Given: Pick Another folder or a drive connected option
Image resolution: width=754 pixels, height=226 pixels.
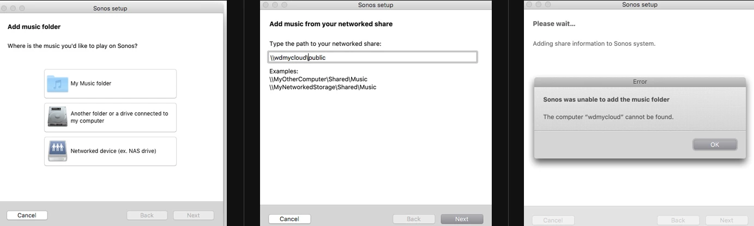Looking at the screenshot, I should click(x=110, y=117).
